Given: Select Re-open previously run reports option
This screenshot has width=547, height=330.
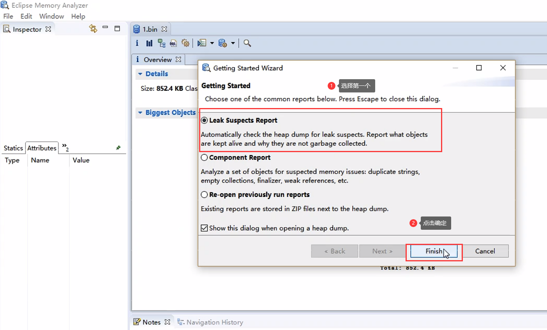Looking at the screenshot, I should point(204,195).
